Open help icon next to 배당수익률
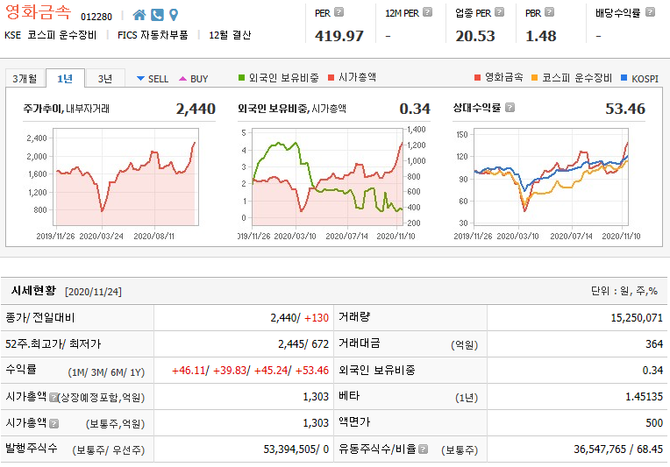Viewport: 670px width, 467px height. tap(650, 12)
